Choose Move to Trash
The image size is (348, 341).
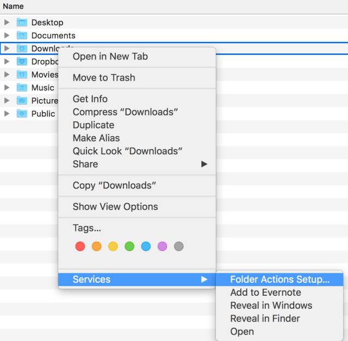[x=137, y=77]
